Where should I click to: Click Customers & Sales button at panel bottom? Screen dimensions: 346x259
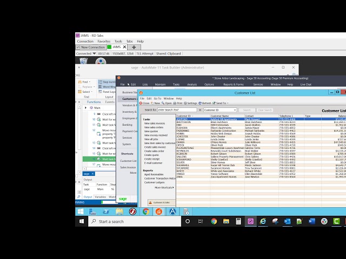coord(162,203)
